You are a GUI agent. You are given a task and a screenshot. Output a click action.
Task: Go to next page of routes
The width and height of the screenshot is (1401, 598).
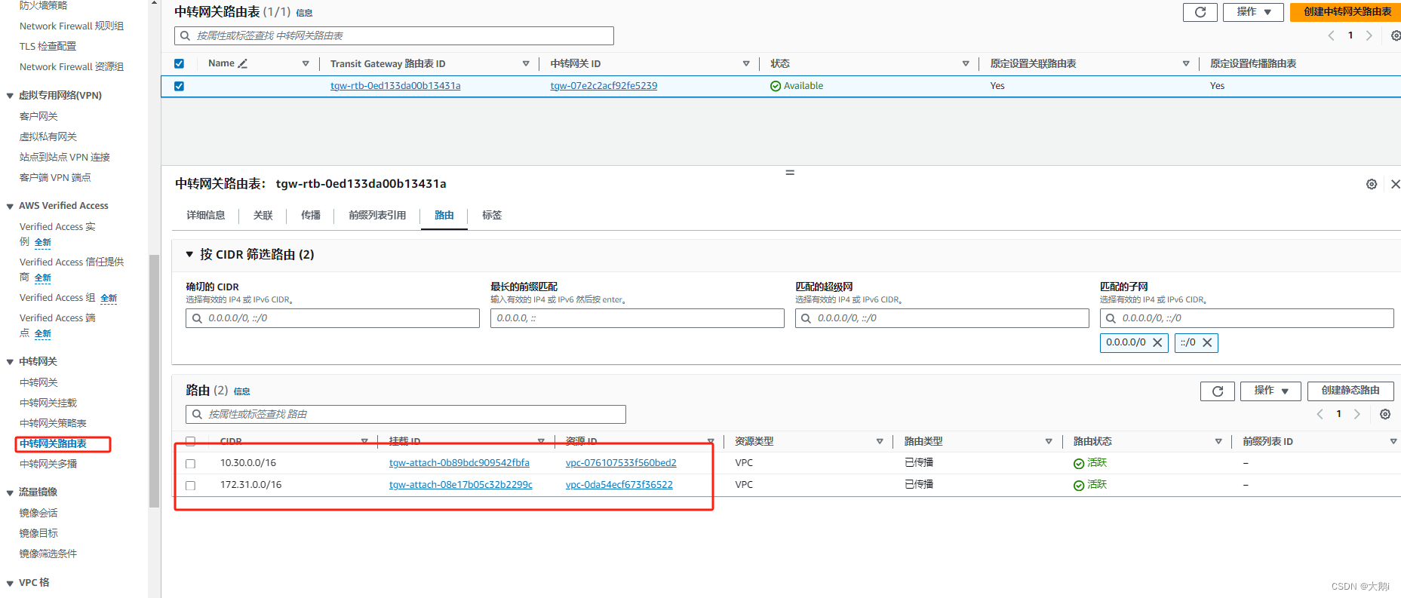1356,414
